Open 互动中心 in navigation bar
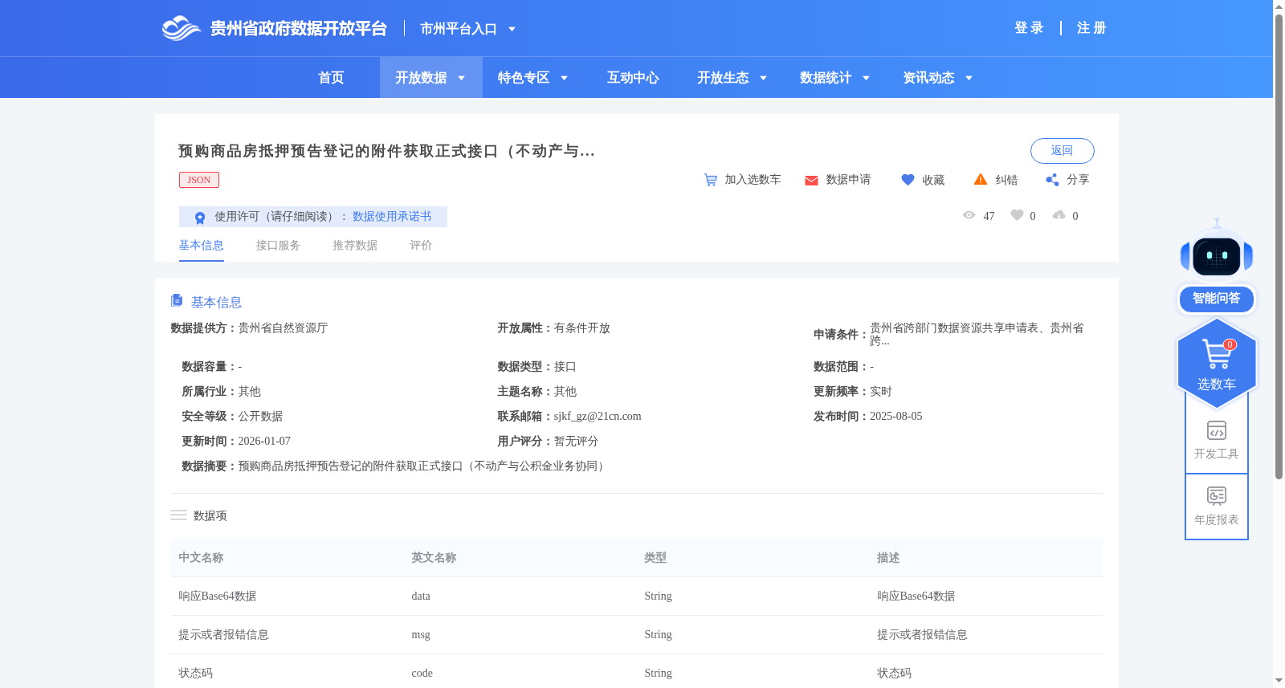The image size is (1285, 688). point(633,78)
